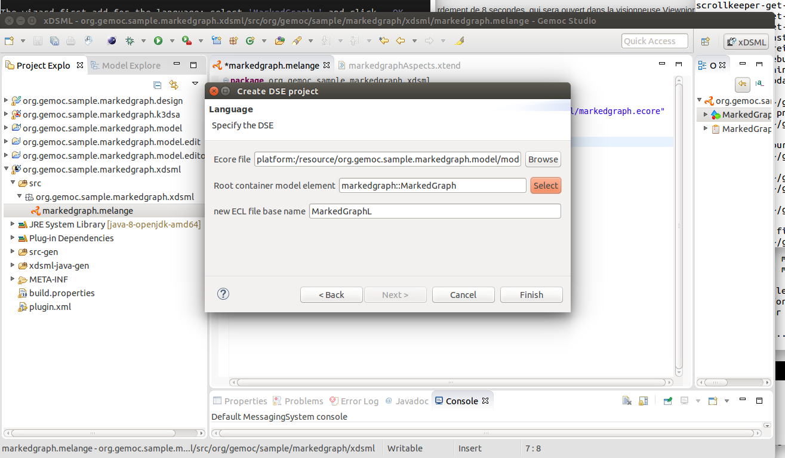Open the Project Explorer view menu triangle
The image size is (785, 458).
pyautogui.click(x=195, y=84)
